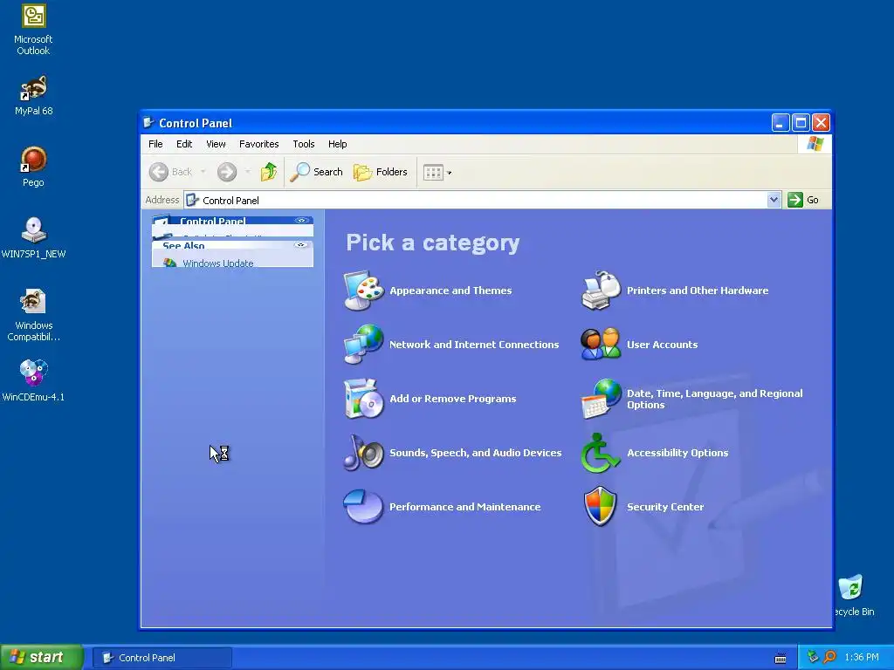Open the View menu
This screenshot has height=670, width=894.
tap(216, 144)
